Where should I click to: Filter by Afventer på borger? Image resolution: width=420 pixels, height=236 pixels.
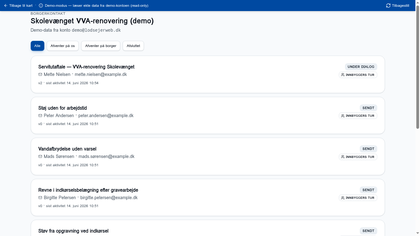click(101, 46)
